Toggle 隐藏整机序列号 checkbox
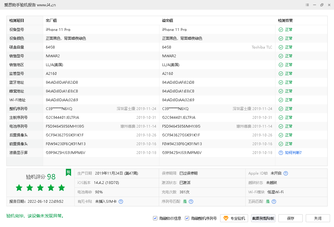Screen dimensions: 334x227 point(187,218)
